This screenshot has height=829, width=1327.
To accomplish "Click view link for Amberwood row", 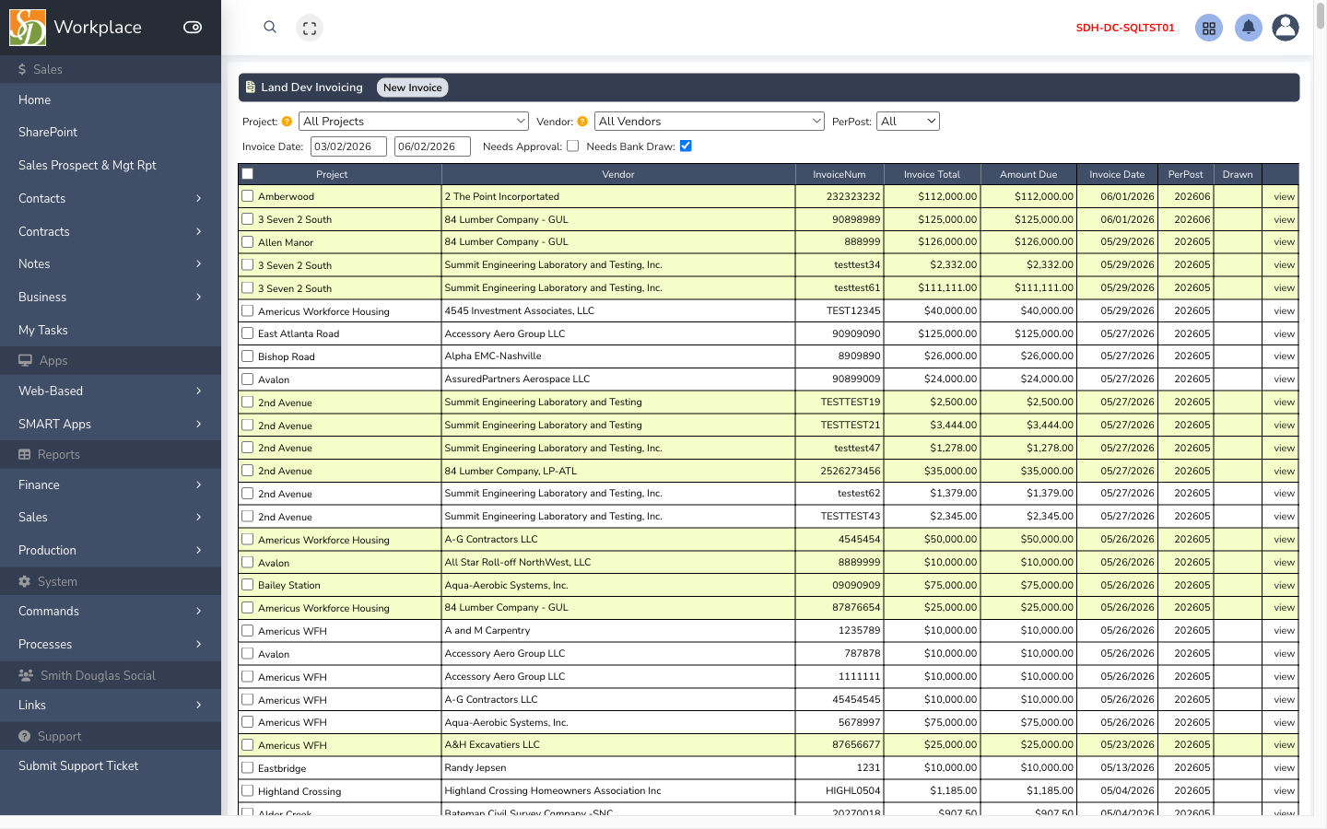I will click(x=1284, y=196).
